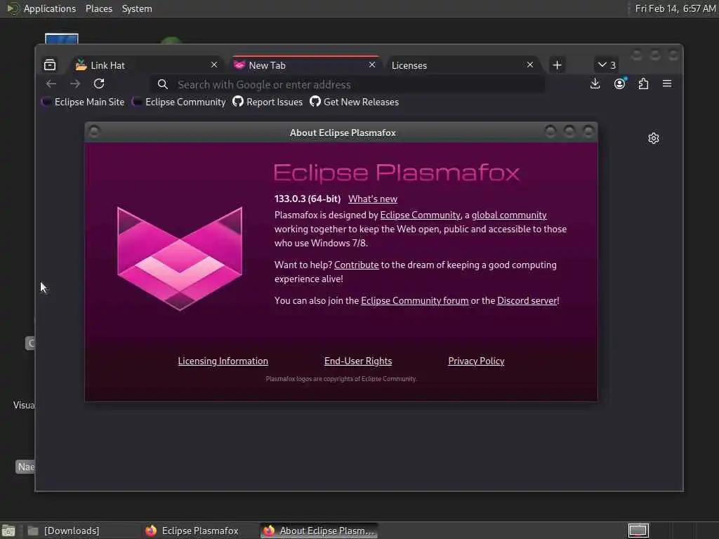719x539 pixels.
Task: Close the Licenses tab
Action: [530, 65]
